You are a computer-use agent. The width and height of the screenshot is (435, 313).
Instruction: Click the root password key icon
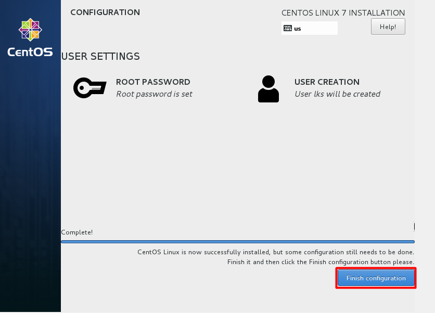(x=89, y=88)
